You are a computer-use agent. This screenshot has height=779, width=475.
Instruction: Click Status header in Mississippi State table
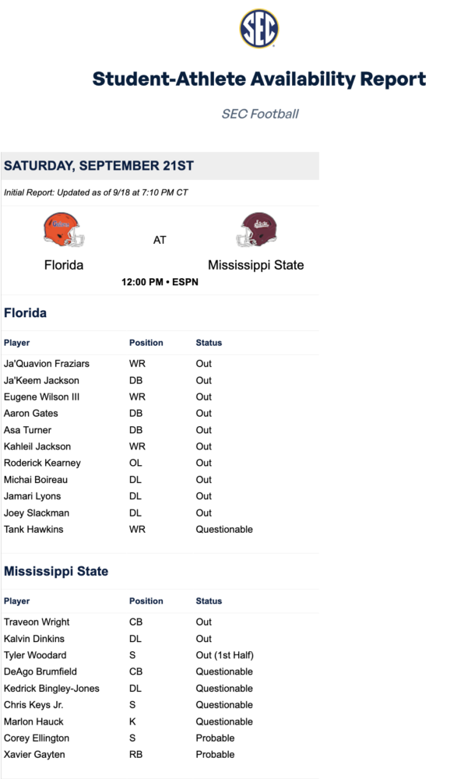(x=209, y=601)
